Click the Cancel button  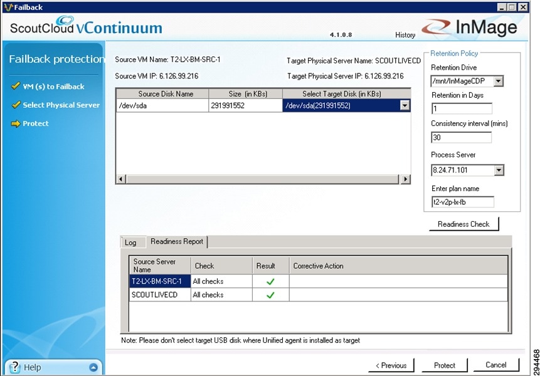[x=496, y=365]
